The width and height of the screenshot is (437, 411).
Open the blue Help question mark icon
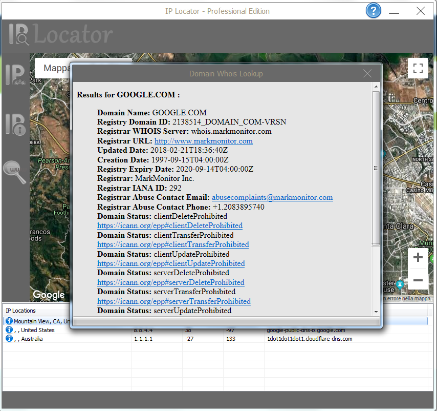[373, 11]
